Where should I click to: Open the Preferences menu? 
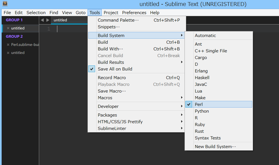(x=134, y=13)
